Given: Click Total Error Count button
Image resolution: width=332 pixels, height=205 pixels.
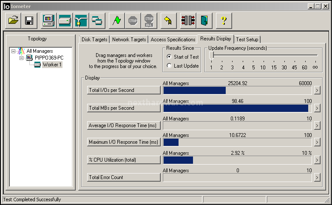Looking at the screenshot, I should (124, 177).
